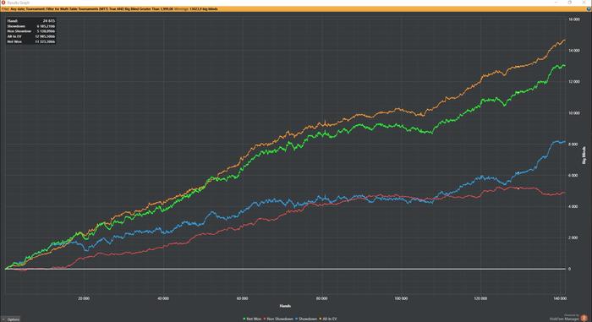Maximize the Results Graph window
The width and height of the screenshot is (592, 322).
point(570,3)
